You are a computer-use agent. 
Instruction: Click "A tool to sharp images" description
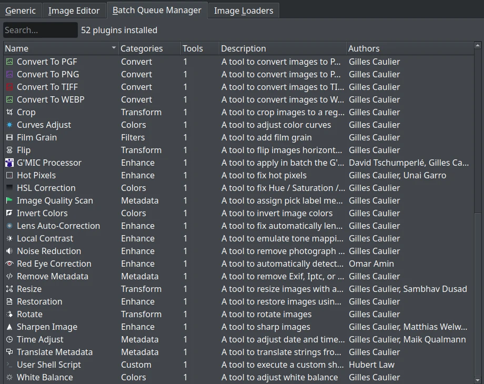tap(266, 327)
